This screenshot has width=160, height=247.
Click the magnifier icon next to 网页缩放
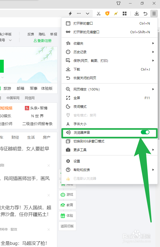[x=68, y=89]
